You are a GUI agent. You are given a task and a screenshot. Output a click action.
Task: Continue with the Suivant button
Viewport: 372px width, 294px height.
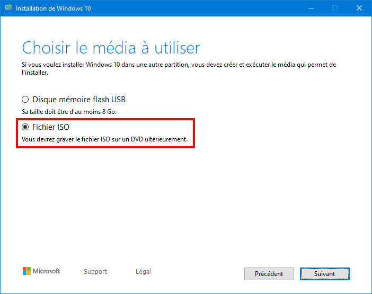coord(324,274)
